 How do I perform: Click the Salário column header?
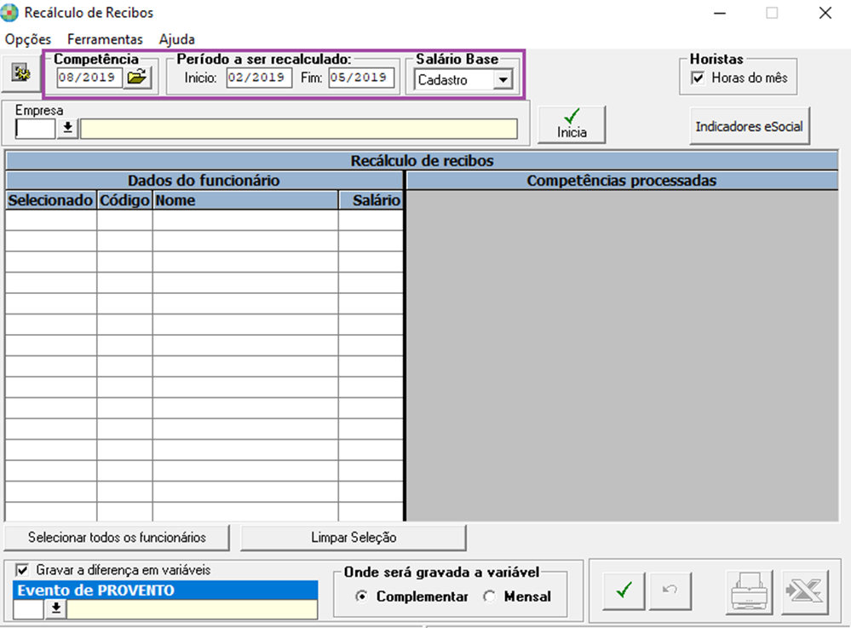point(371,200)
